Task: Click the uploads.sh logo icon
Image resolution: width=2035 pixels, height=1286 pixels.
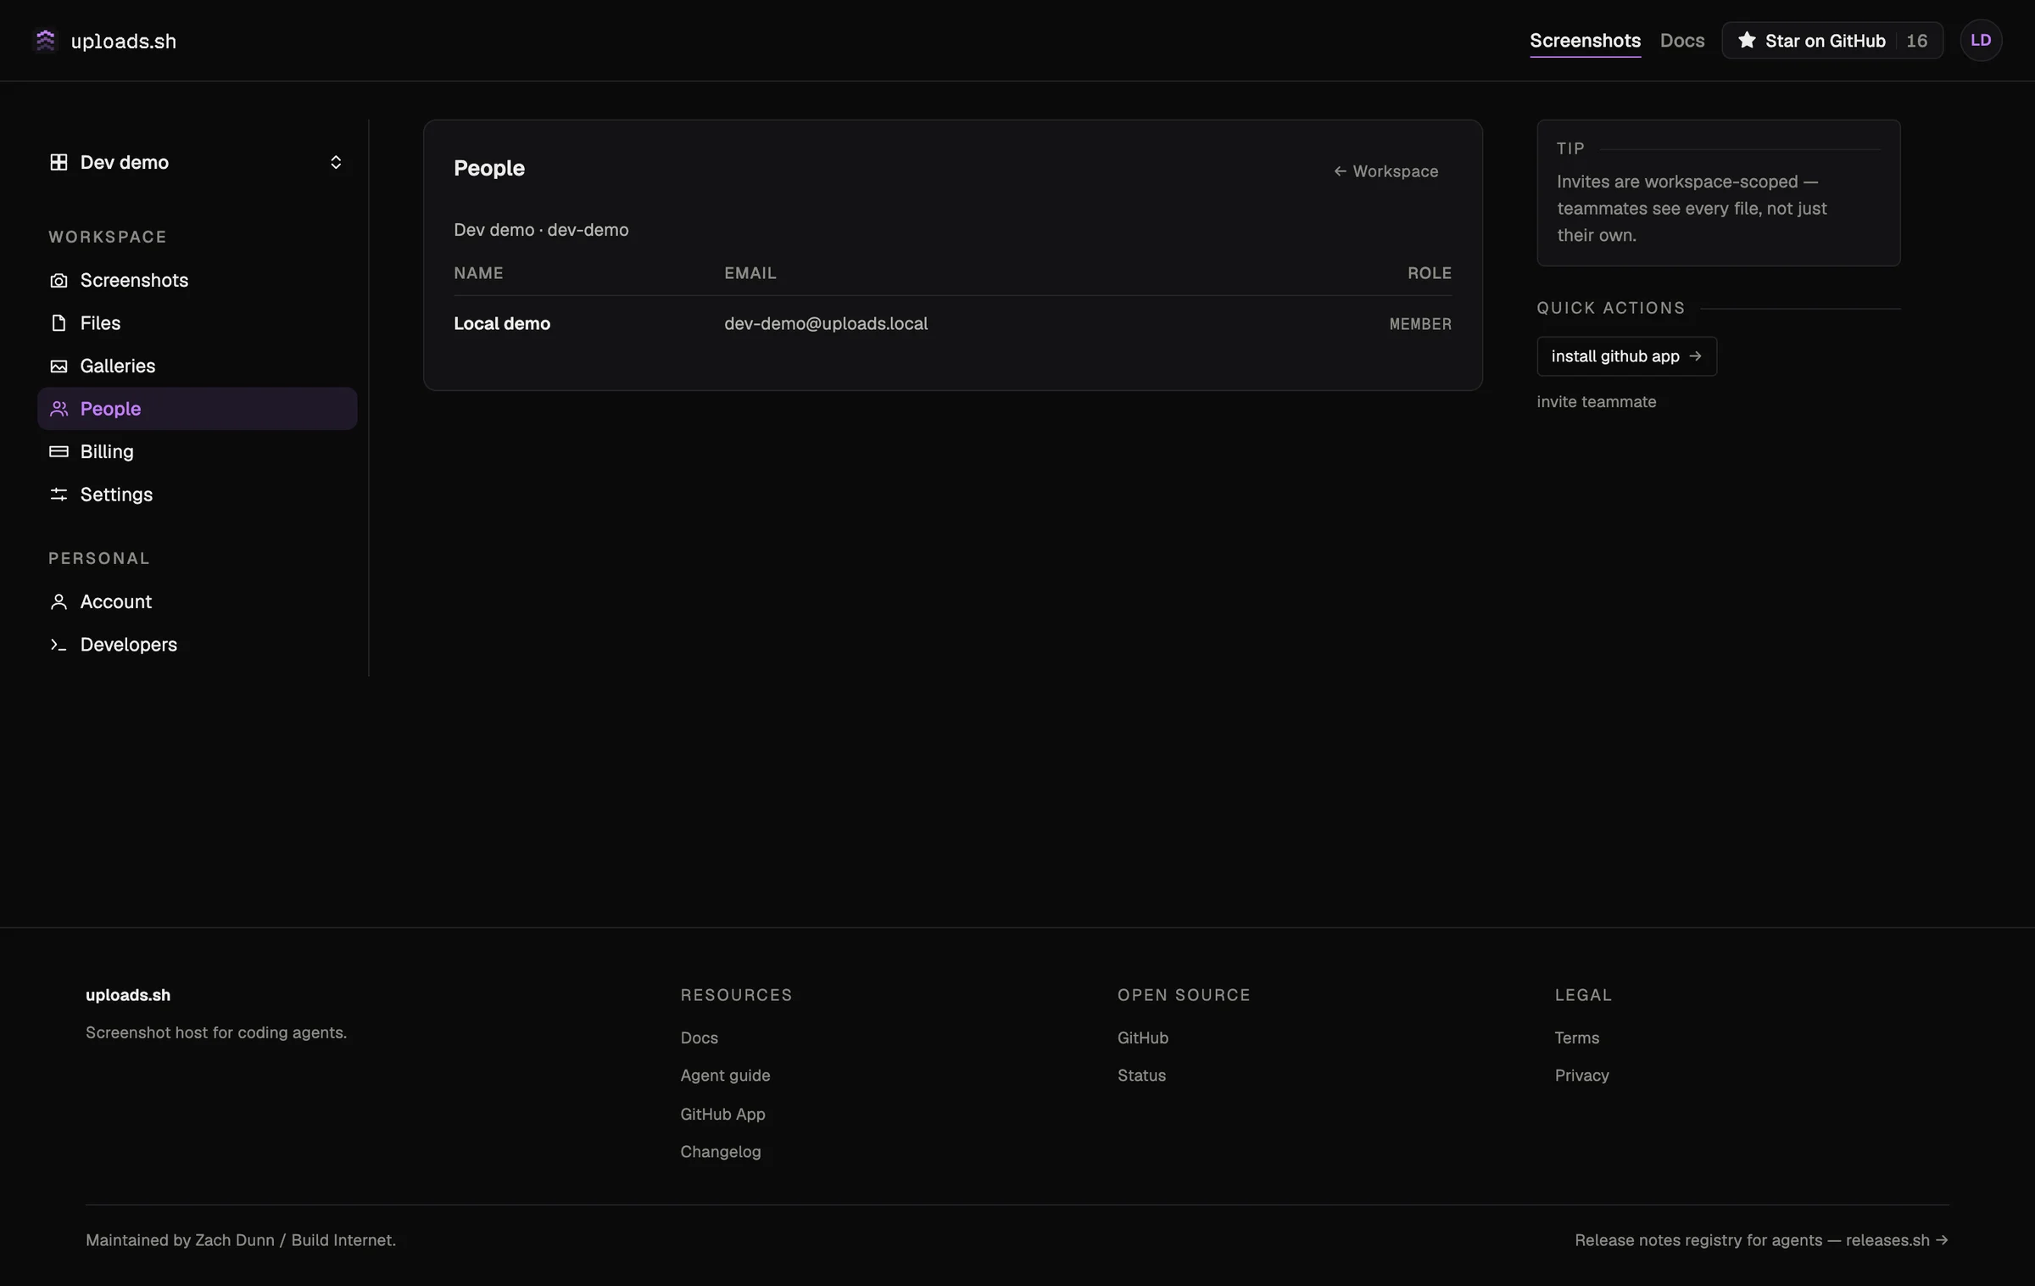Action: point(45,40)
